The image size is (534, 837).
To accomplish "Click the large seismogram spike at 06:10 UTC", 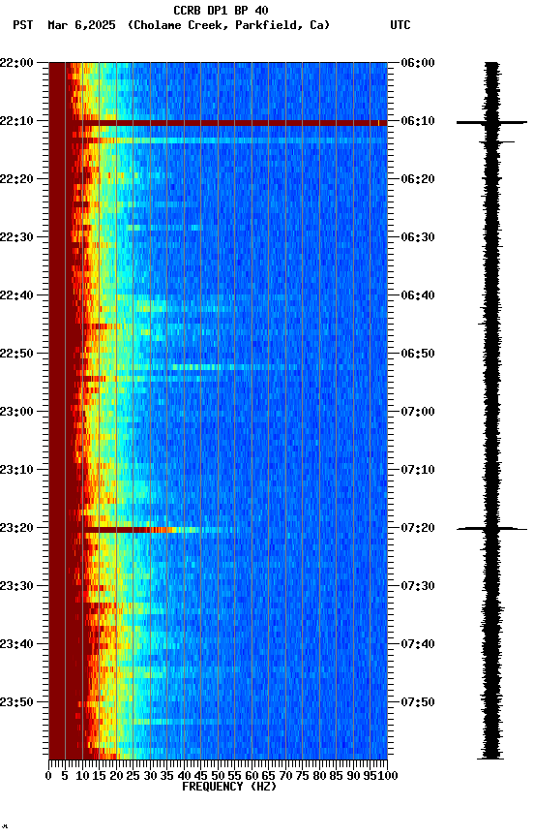I will coord(491,123).
